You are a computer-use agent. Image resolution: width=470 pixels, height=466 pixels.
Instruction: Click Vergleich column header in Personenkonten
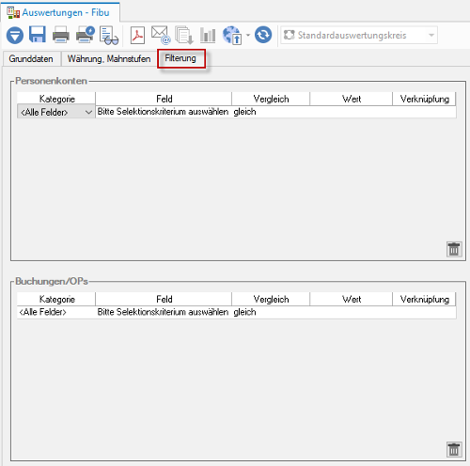271,99
